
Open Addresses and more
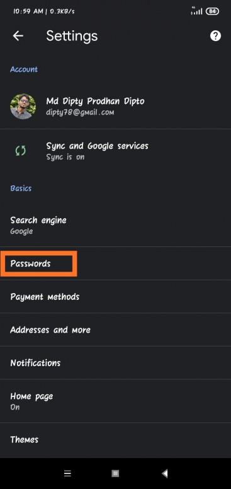116,330
